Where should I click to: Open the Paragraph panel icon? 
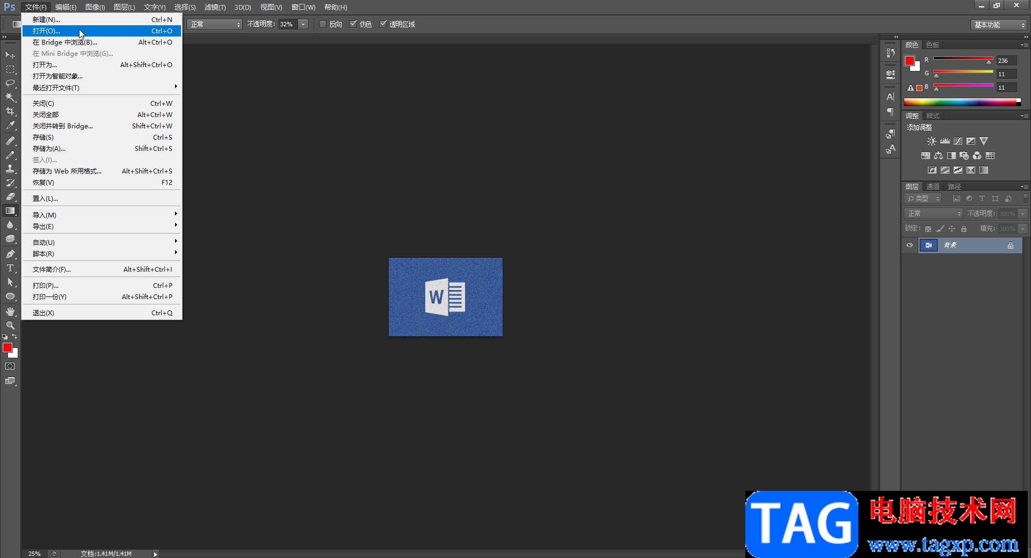pyautogui.click(x=890, y=112)
